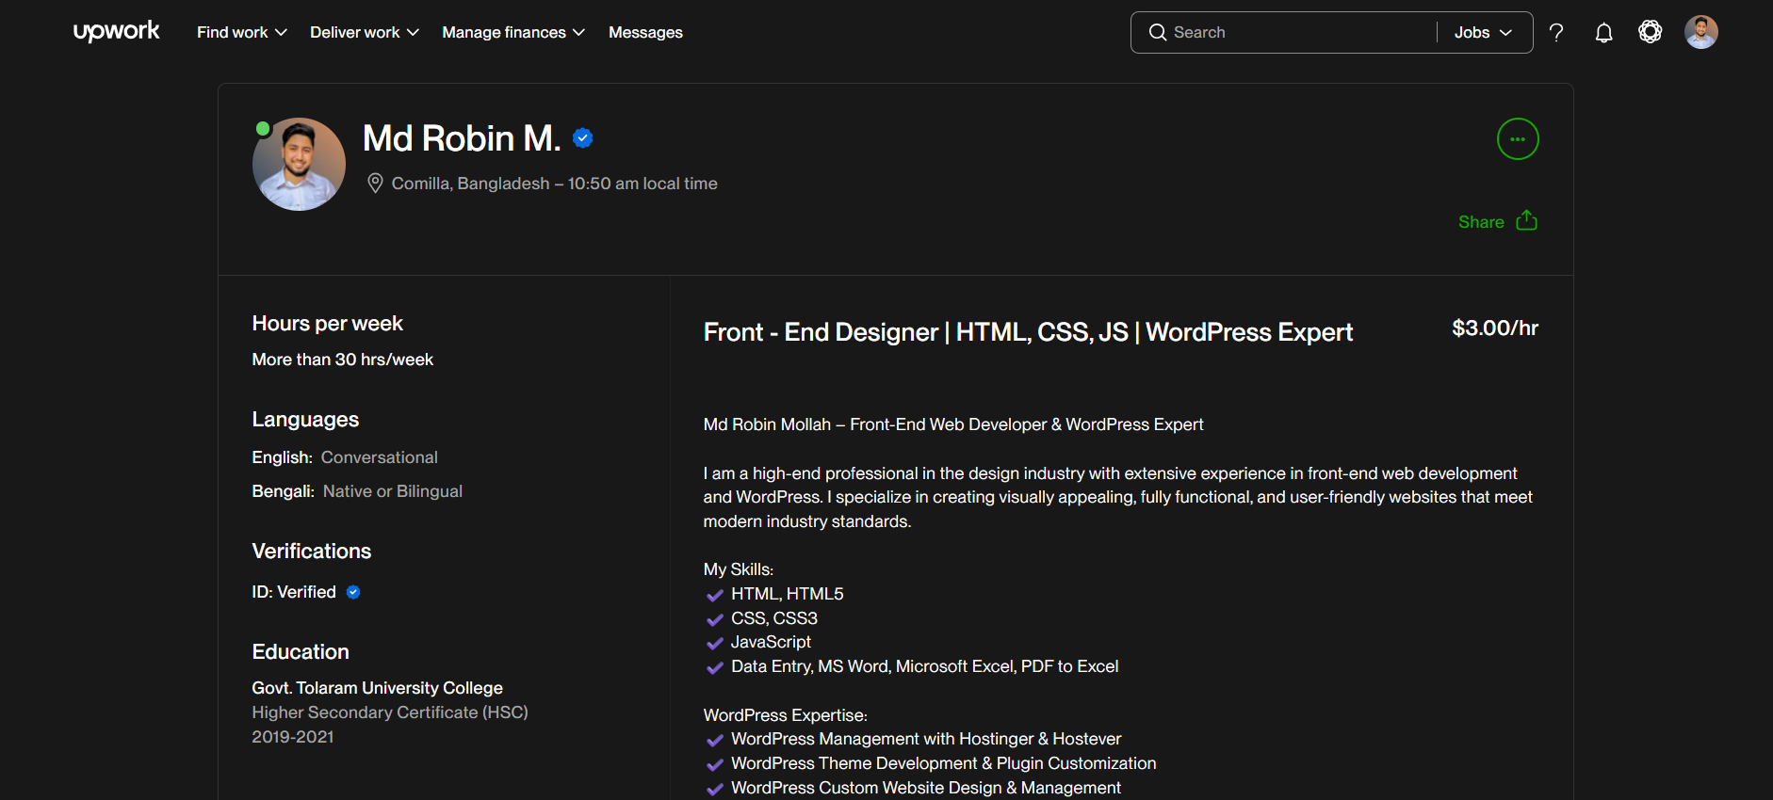Click the Search input field

coord(1300,33)
